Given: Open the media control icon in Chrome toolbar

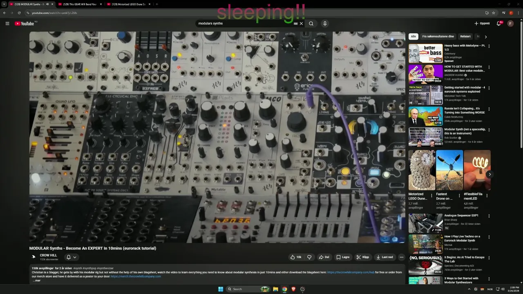Looking at the screenshot, I should click(504, 13).
